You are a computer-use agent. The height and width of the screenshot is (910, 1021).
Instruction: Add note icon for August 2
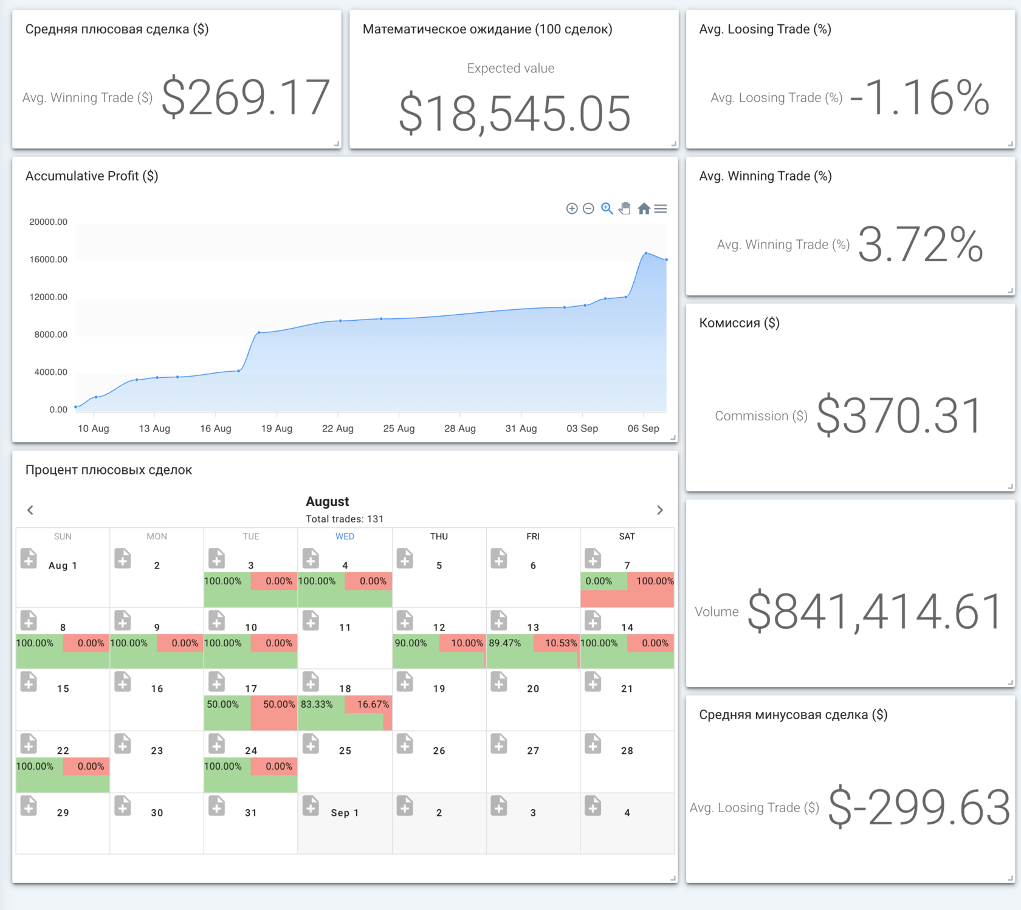[x=123, y=558]
